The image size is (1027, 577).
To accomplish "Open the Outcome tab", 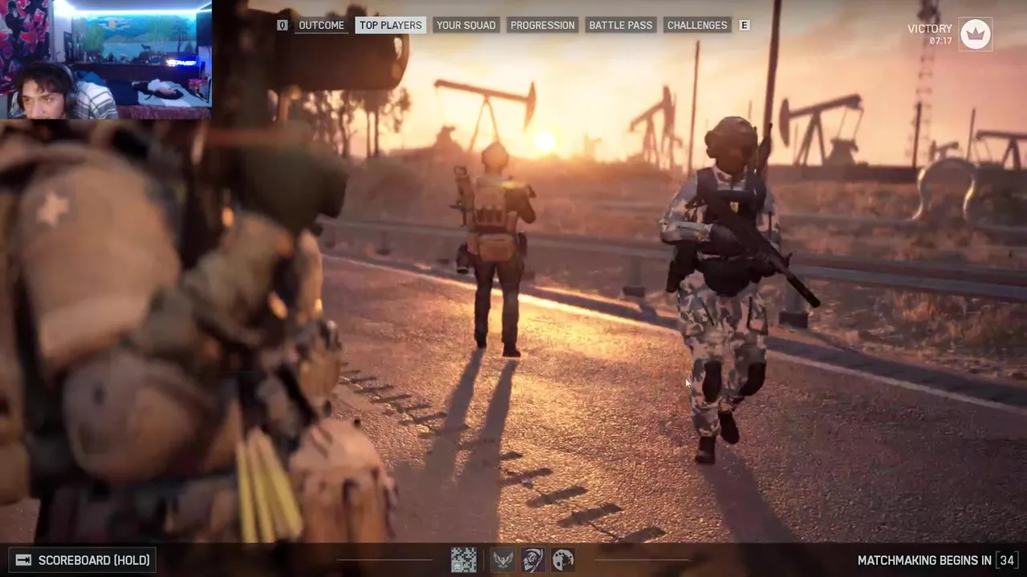I will click(321, 25).
